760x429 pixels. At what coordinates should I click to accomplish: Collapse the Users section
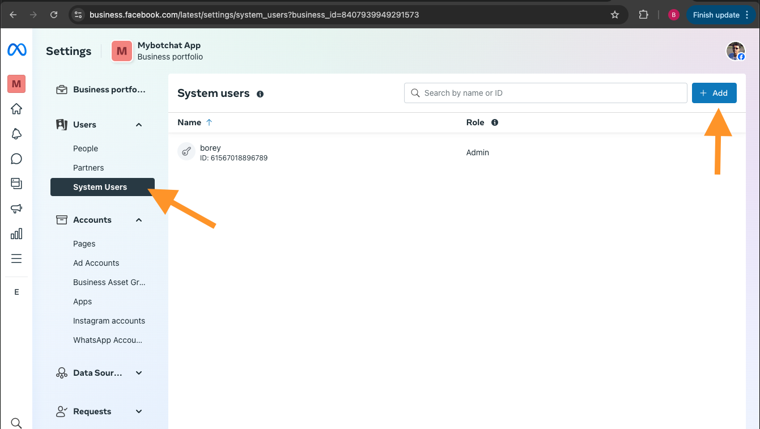coord(139,125)
